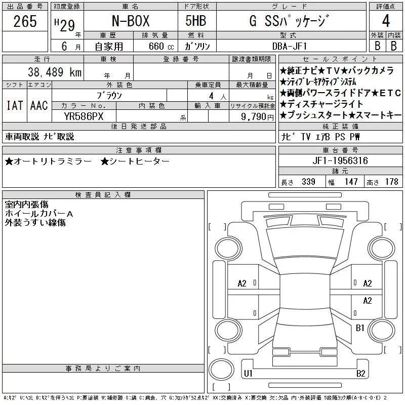The height and width of the screenshot is (405, 405).
Task: Click the shift type IAT
Action: click(15, 105)
